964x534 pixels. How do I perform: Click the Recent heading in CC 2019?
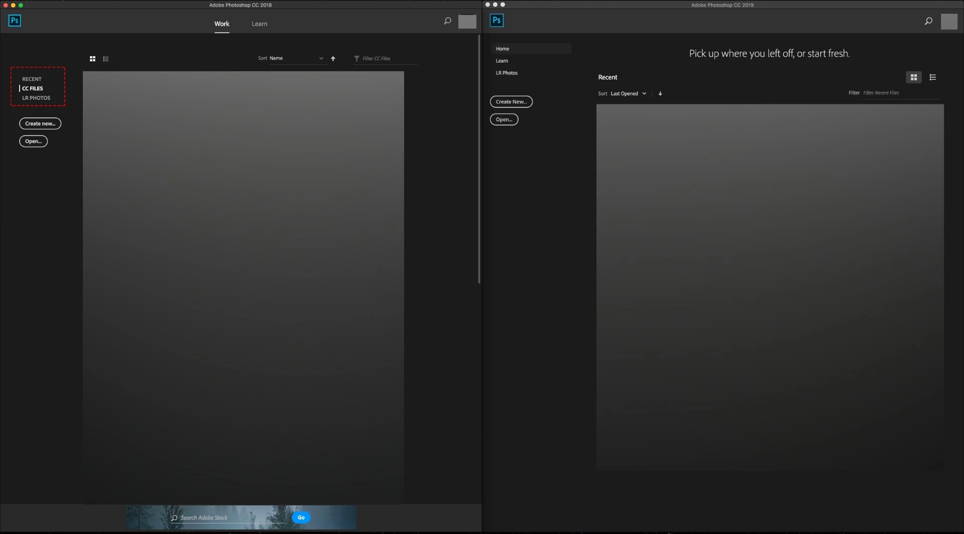pos(608,77)
